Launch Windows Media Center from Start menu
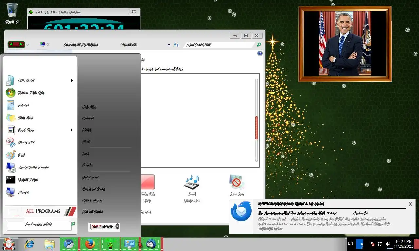Screen dimensions: 419x251 tap(39, 93)
